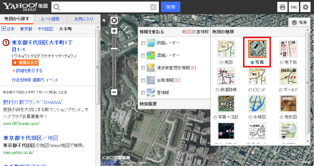Switch to お気に入り tab
314x166 pixels.
pos(84,19)
